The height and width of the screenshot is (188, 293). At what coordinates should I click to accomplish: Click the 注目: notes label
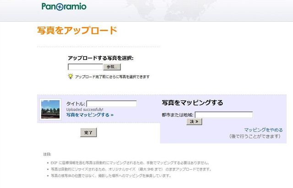(x=48, y=154)
